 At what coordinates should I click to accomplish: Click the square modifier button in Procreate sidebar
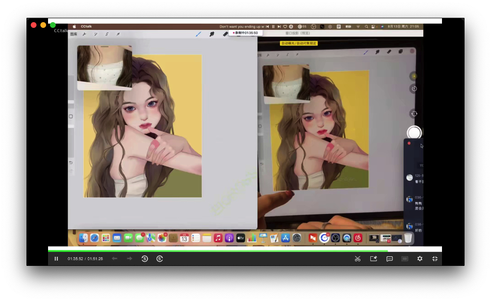(71, 116)
